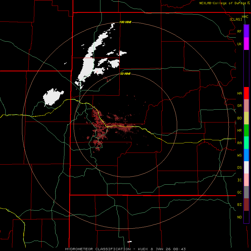The image size is (251, 251).
Task: Click the GC legend label
Action: 239,192
